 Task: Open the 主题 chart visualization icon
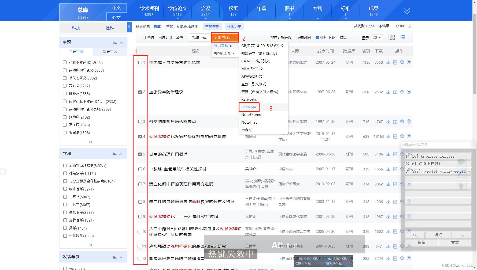pos(115,43)
